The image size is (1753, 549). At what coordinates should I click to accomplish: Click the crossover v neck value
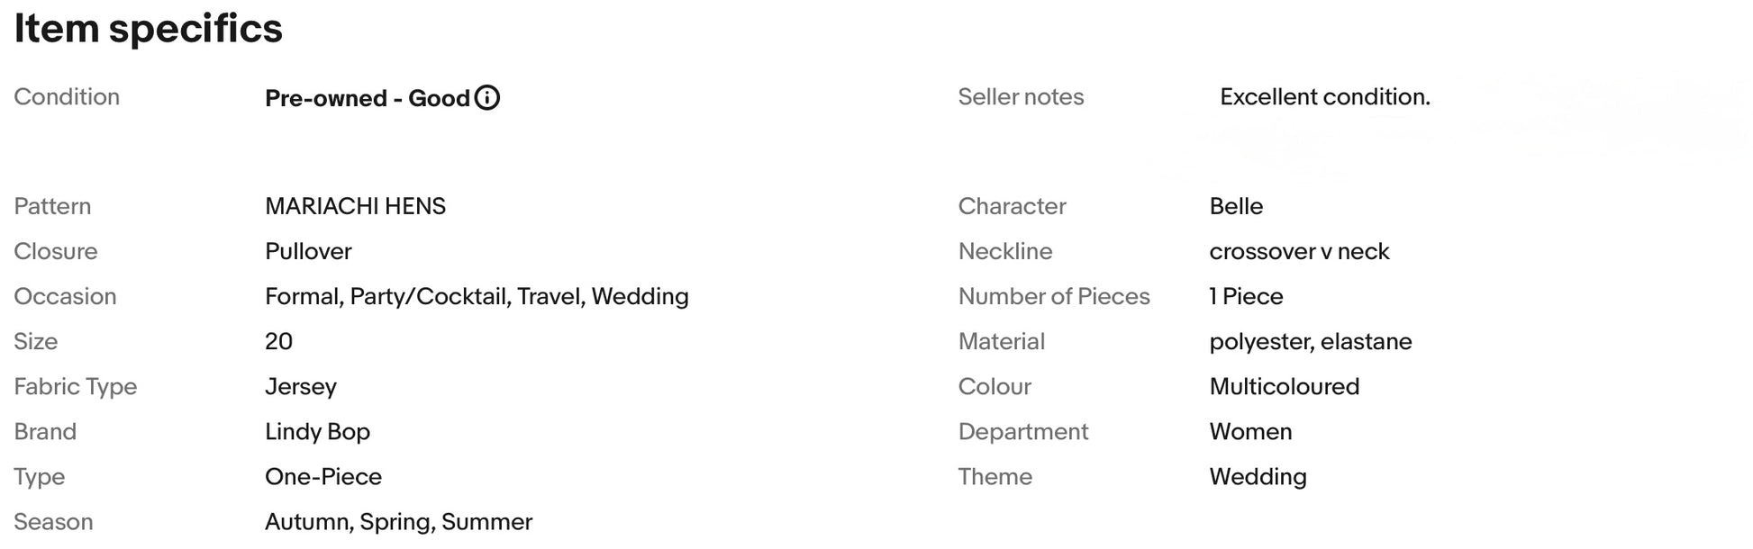point(1299,251)
